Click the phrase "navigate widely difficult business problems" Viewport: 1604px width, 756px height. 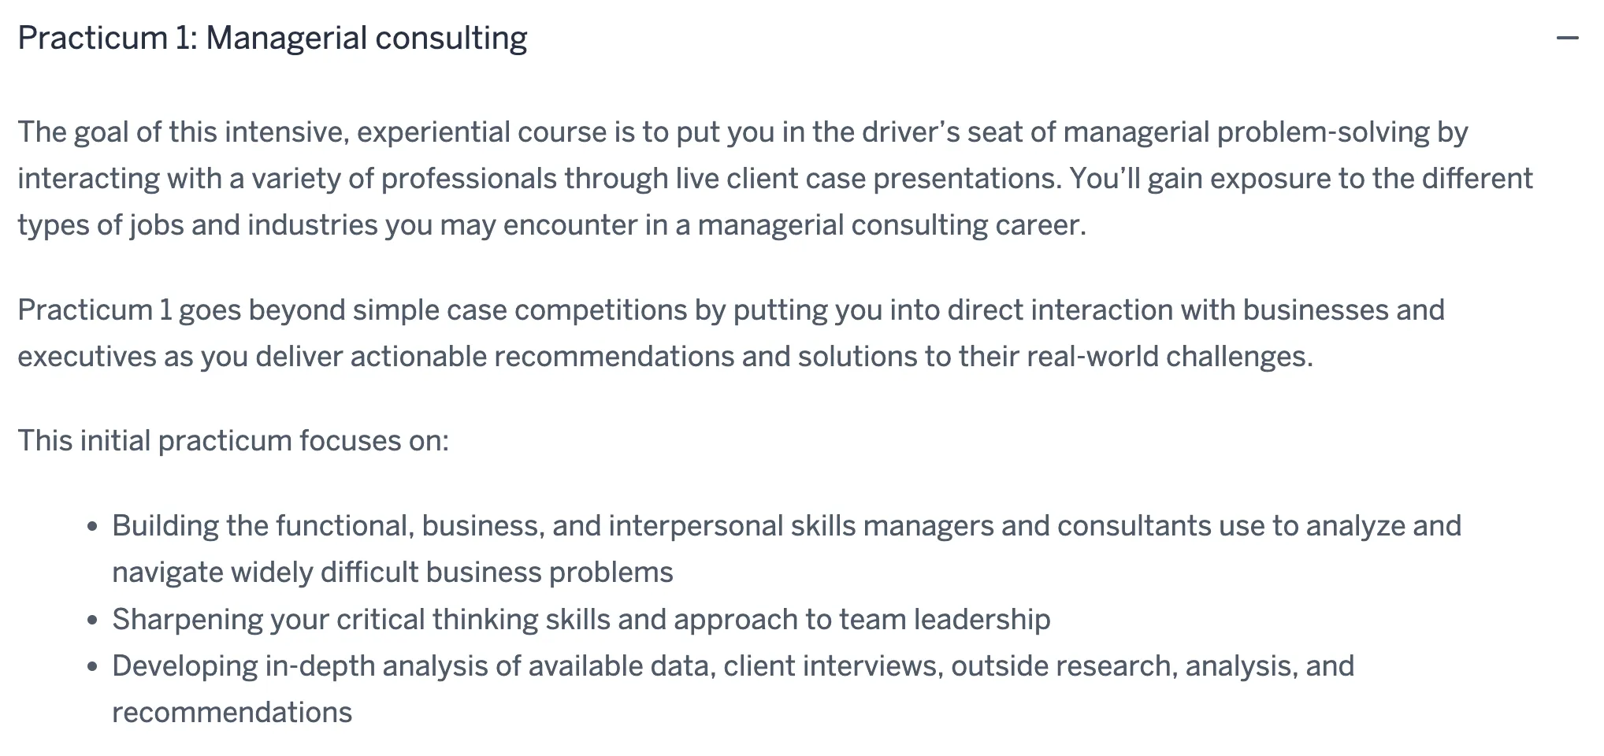(x=392, y=572)
